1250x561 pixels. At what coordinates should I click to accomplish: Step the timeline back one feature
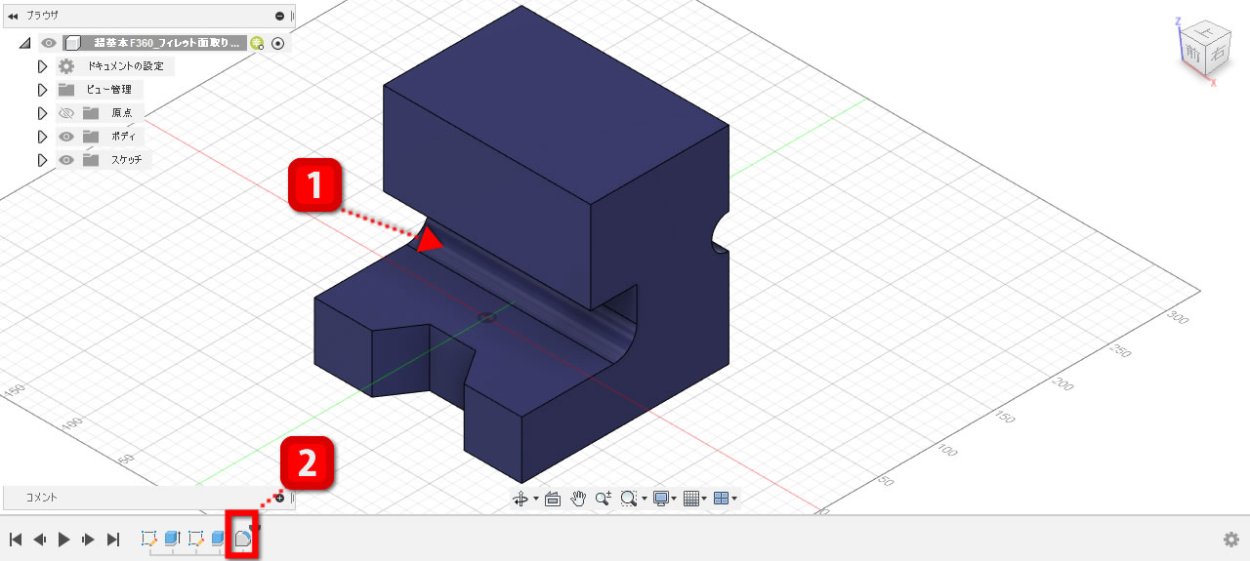coord(40,540)
